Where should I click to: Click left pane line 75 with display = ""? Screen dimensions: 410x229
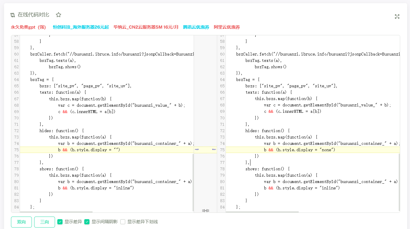107,150
